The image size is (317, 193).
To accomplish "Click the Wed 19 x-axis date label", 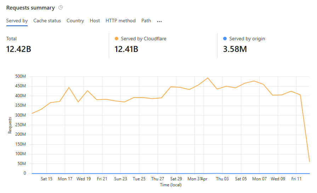I will point(84,179).
